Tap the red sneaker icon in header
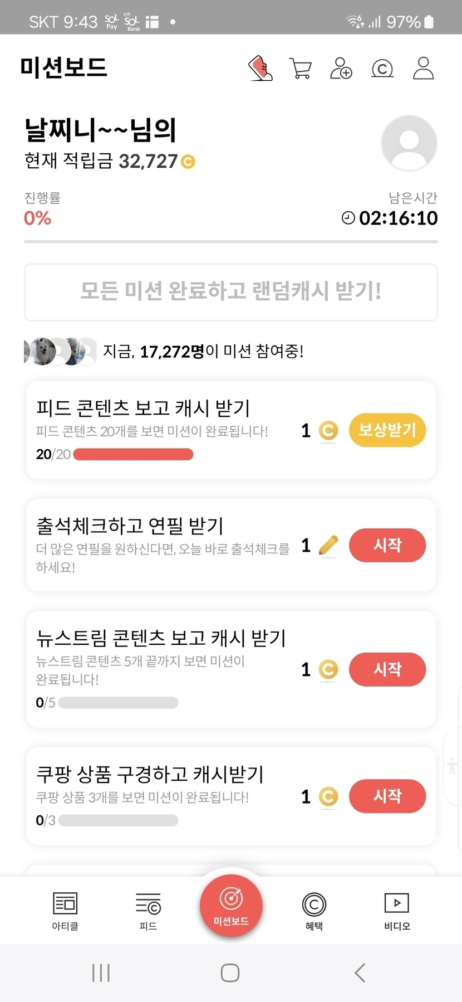 [x=261, y=69]
